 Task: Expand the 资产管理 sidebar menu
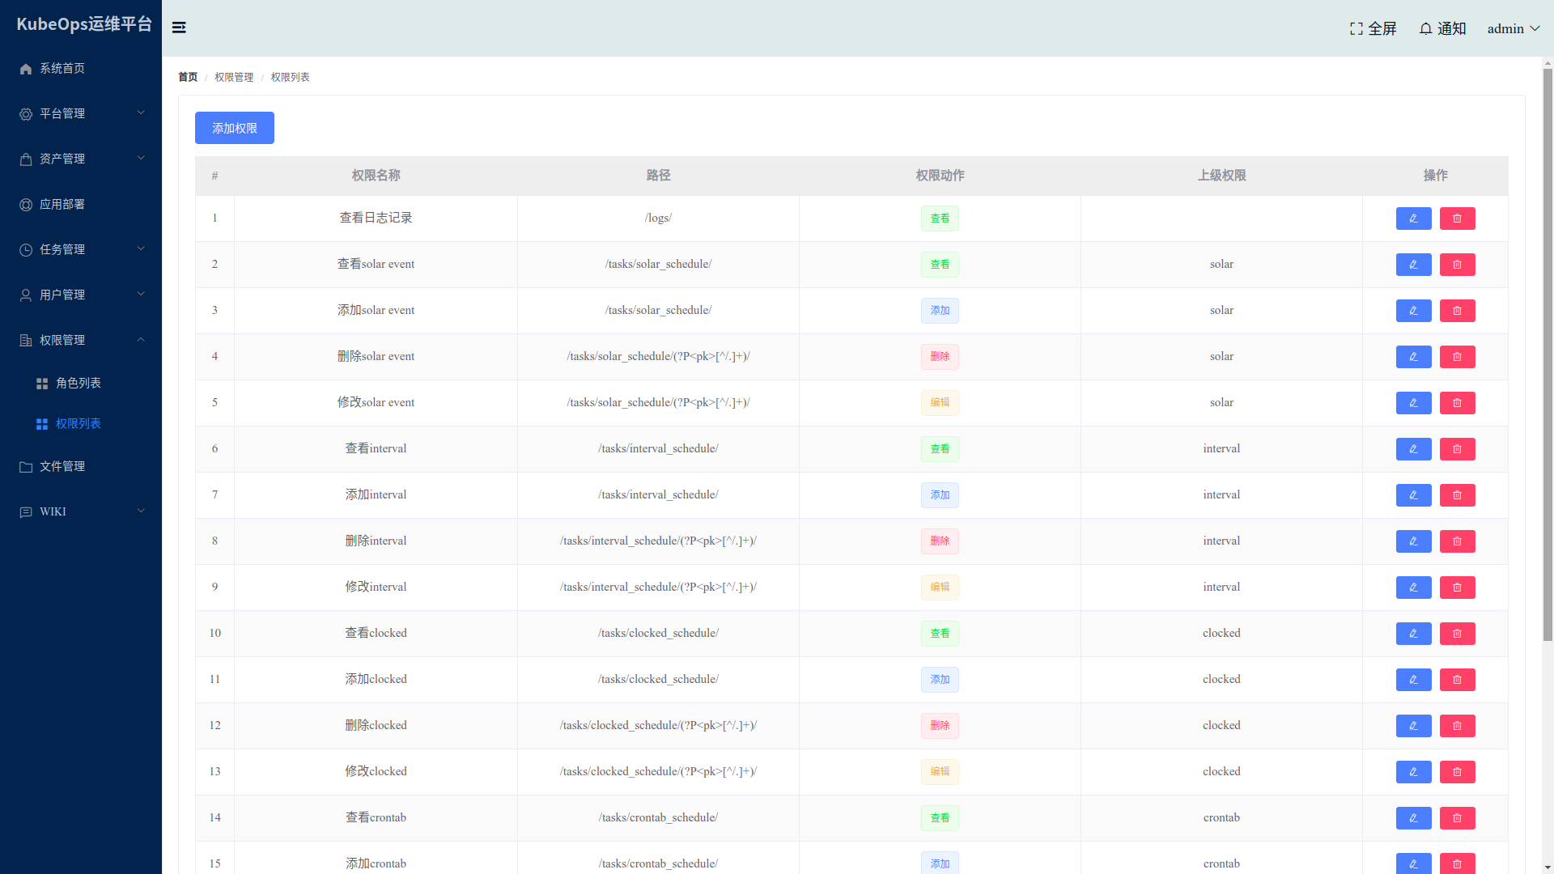point(81,159)
